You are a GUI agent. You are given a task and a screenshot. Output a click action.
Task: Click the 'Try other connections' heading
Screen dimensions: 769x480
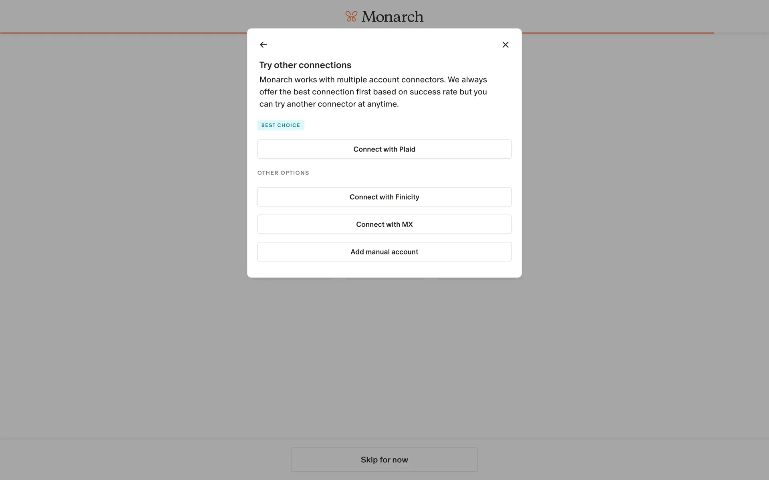click(x=305, y=65)
